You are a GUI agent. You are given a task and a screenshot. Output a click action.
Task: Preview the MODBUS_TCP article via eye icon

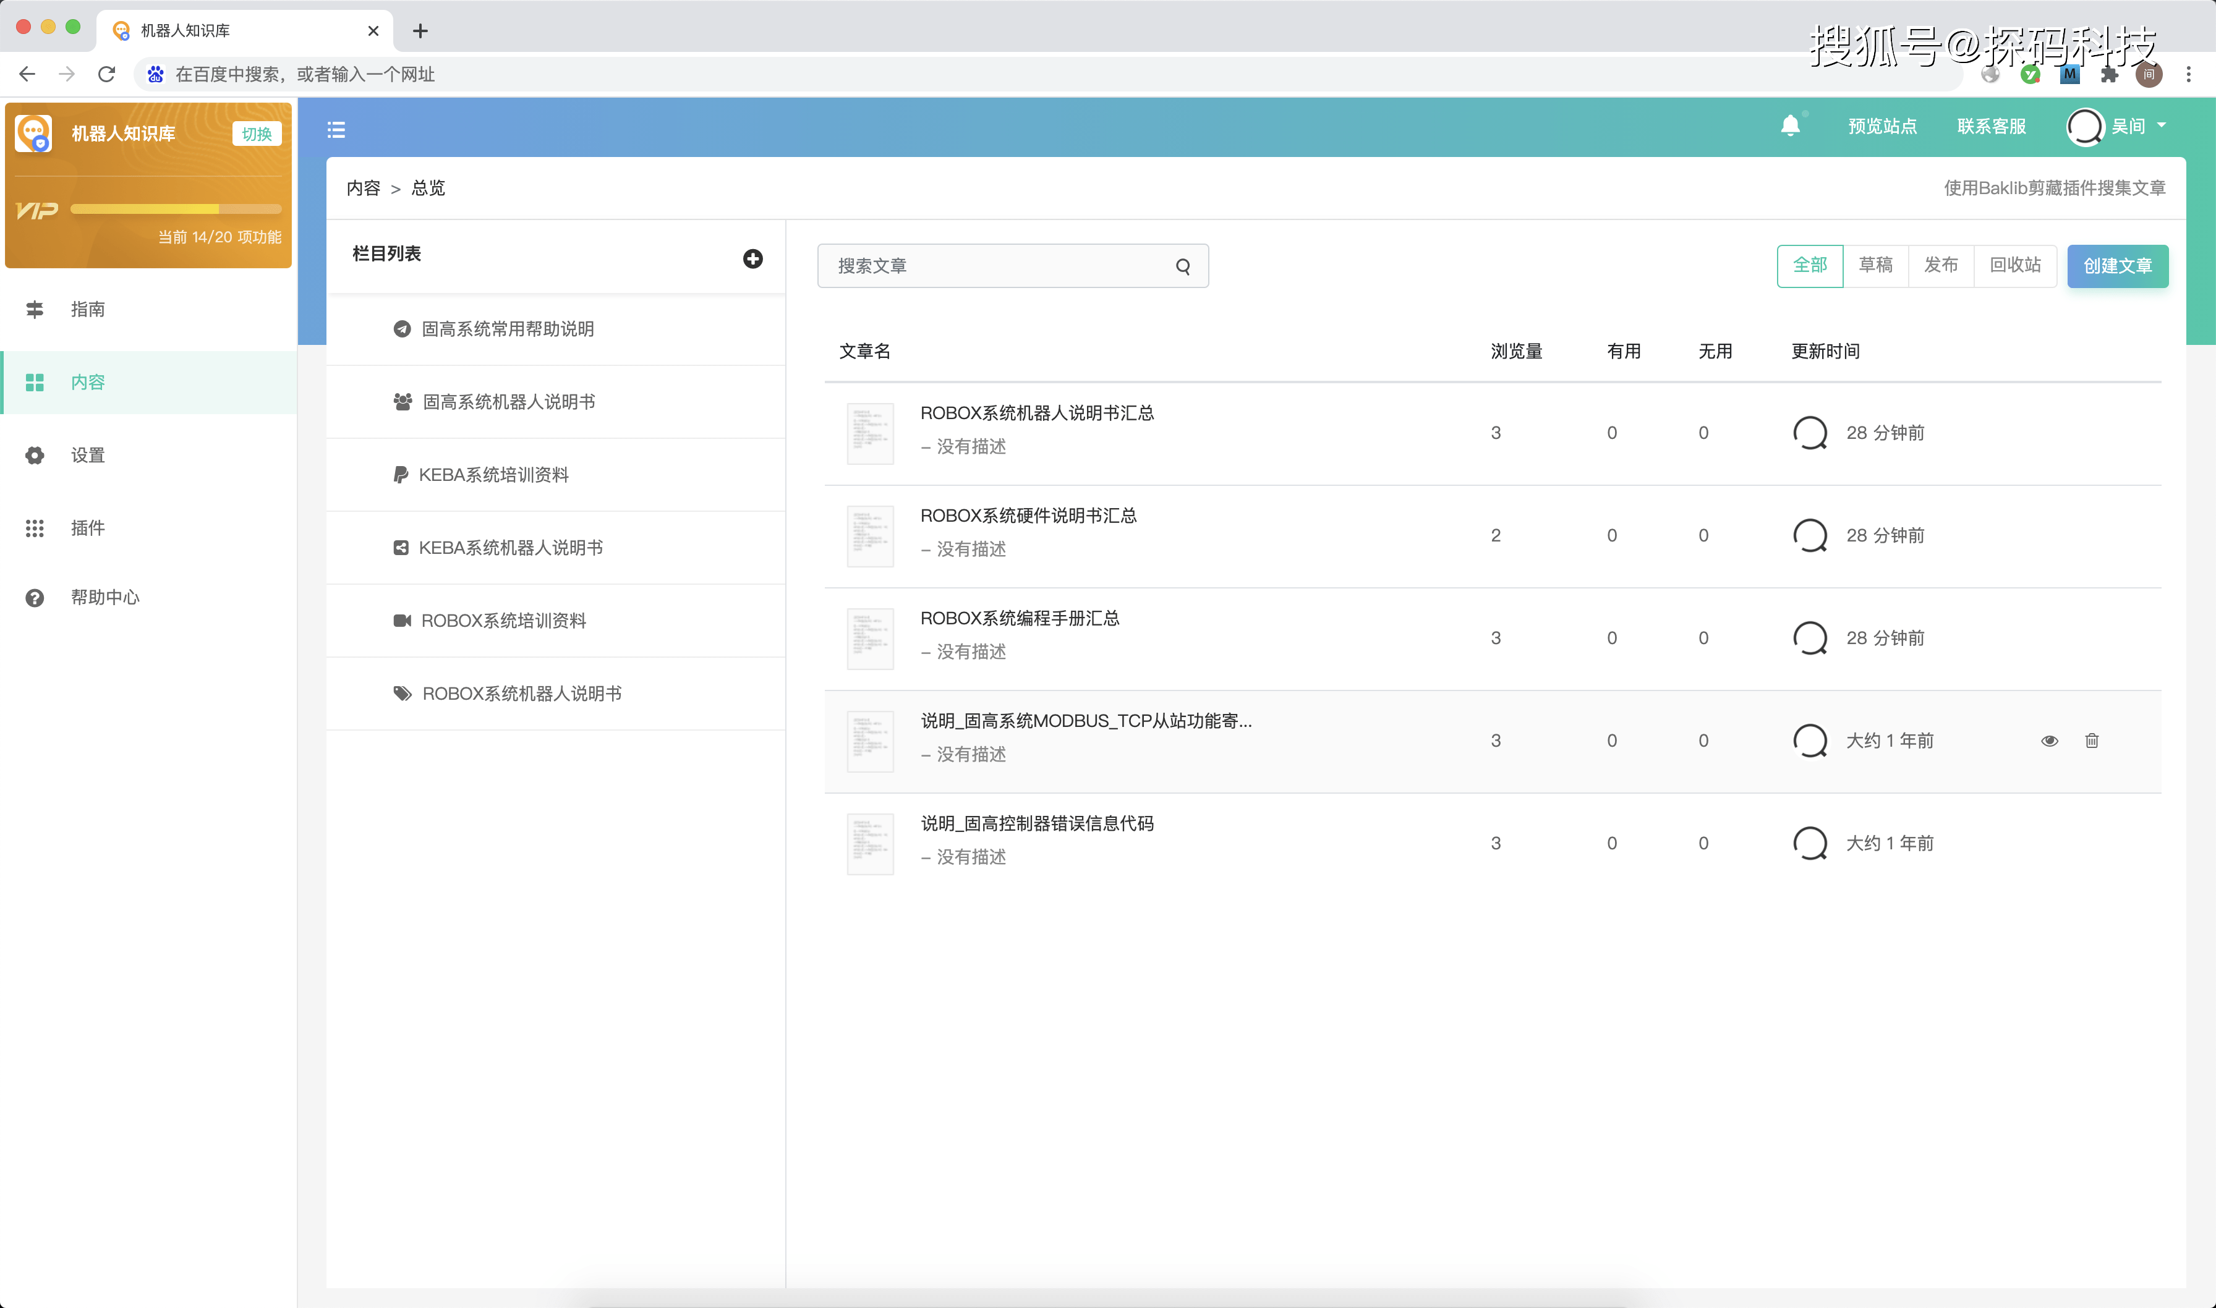pos(2050,741)
